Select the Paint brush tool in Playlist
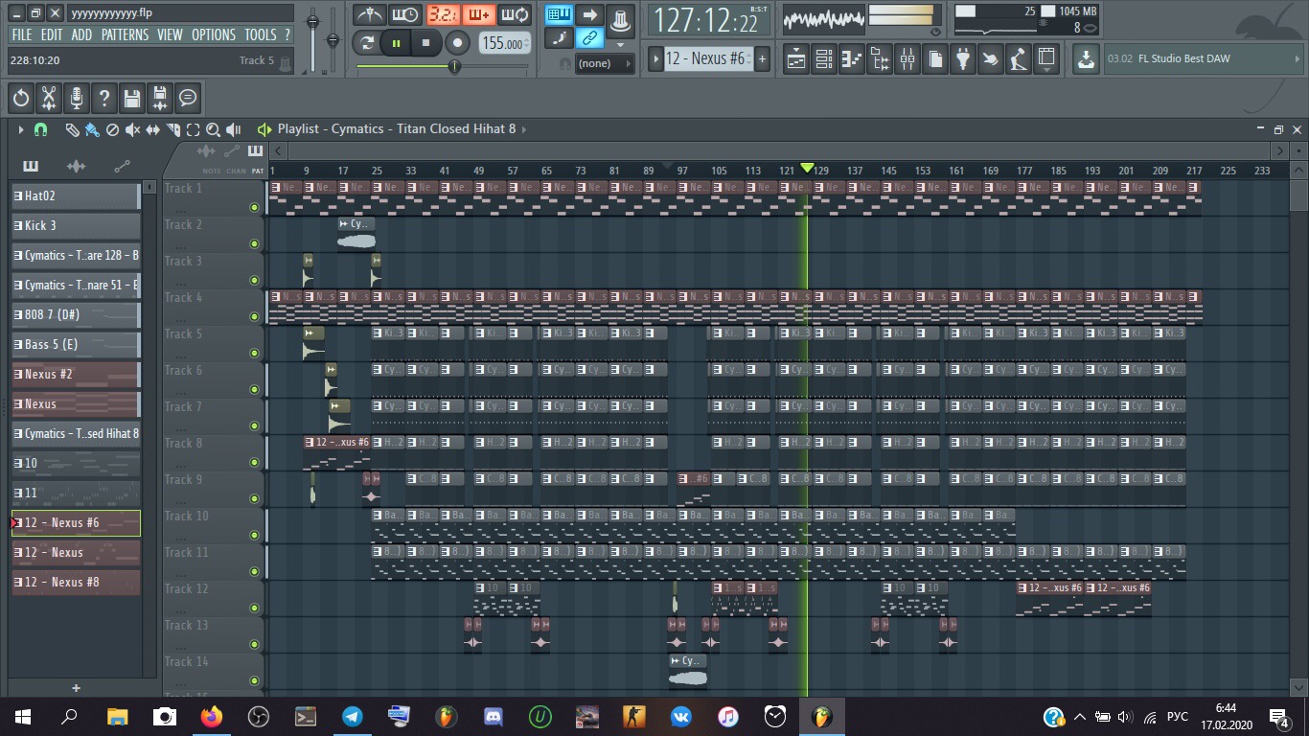 [x=92, y=129]
